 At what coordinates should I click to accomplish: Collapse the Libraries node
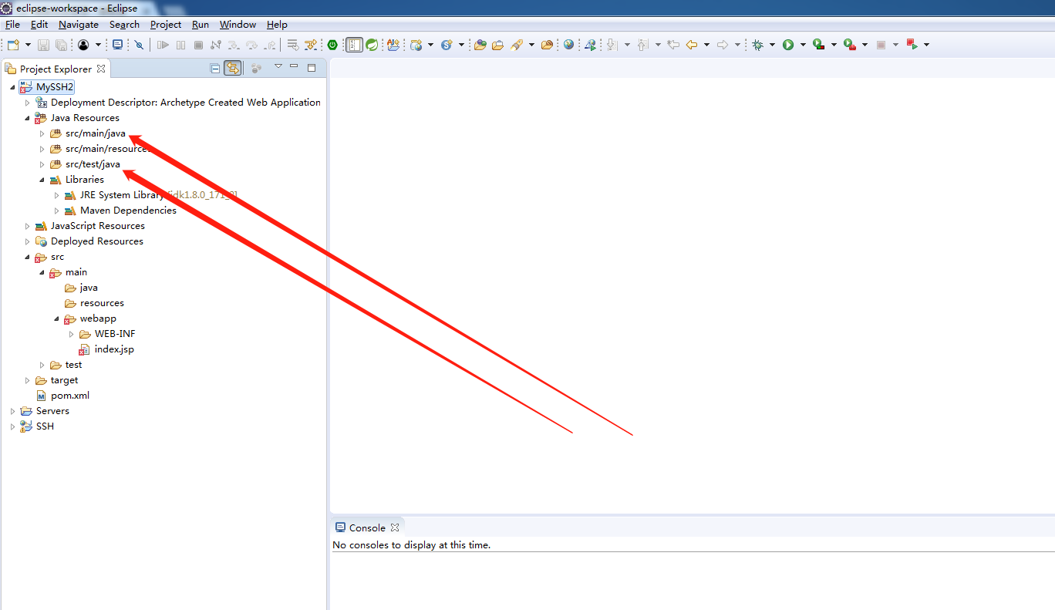42,180
